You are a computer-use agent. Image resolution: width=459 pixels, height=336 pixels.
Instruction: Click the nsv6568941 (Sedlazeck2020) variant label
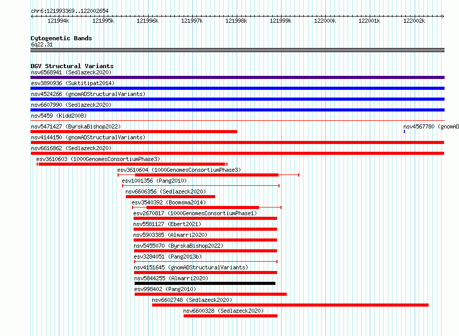coord(71,72)
